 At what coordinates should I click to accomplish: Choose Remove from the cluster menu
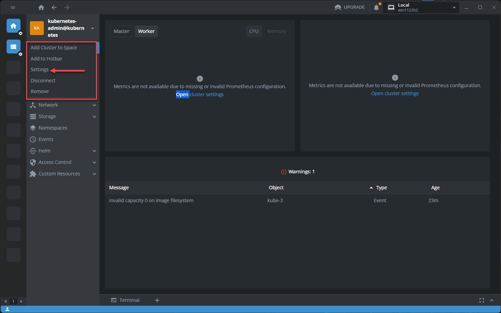40,91
